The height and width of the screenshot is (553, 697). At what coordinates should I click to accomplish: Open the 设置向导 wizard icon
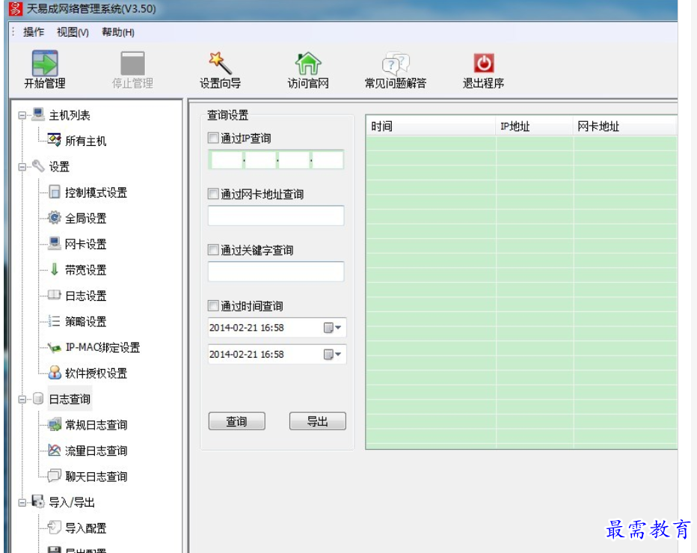tap(220, 64)
